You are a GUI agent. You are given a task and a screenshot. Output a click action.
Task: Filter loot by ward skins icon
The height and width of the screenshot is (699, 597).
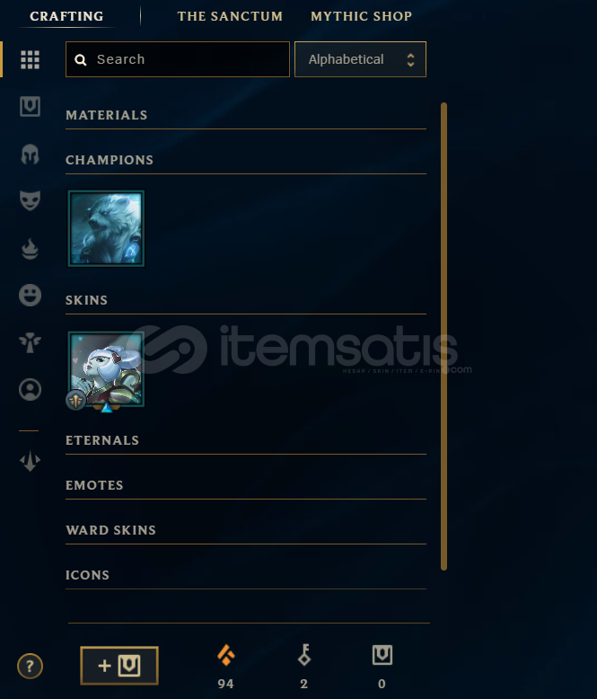[30, 342]
